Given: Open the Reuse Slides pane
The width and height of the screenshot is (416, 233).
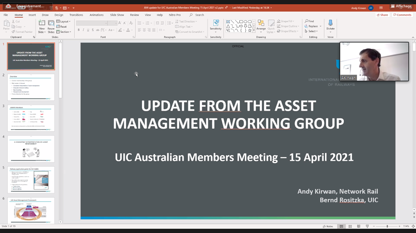Looking at the screenshot, I should coord(51,27).
